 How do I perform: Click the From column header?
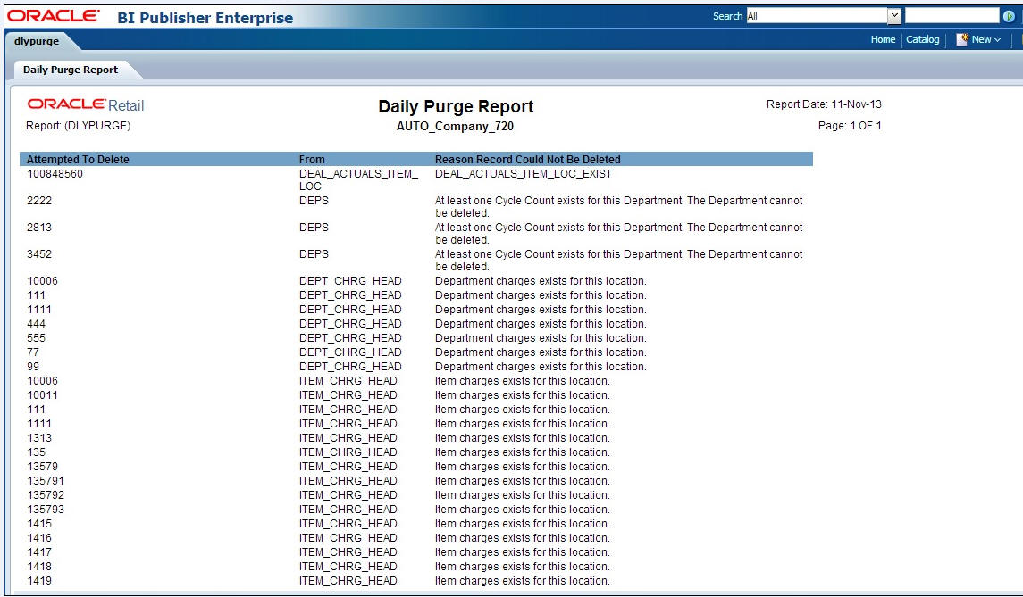coord(312,160)
